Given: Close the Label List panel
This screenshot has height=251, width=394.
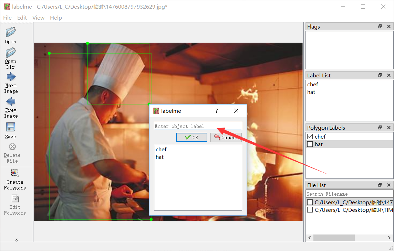Looking at the screenshot, I should point(389,75).
